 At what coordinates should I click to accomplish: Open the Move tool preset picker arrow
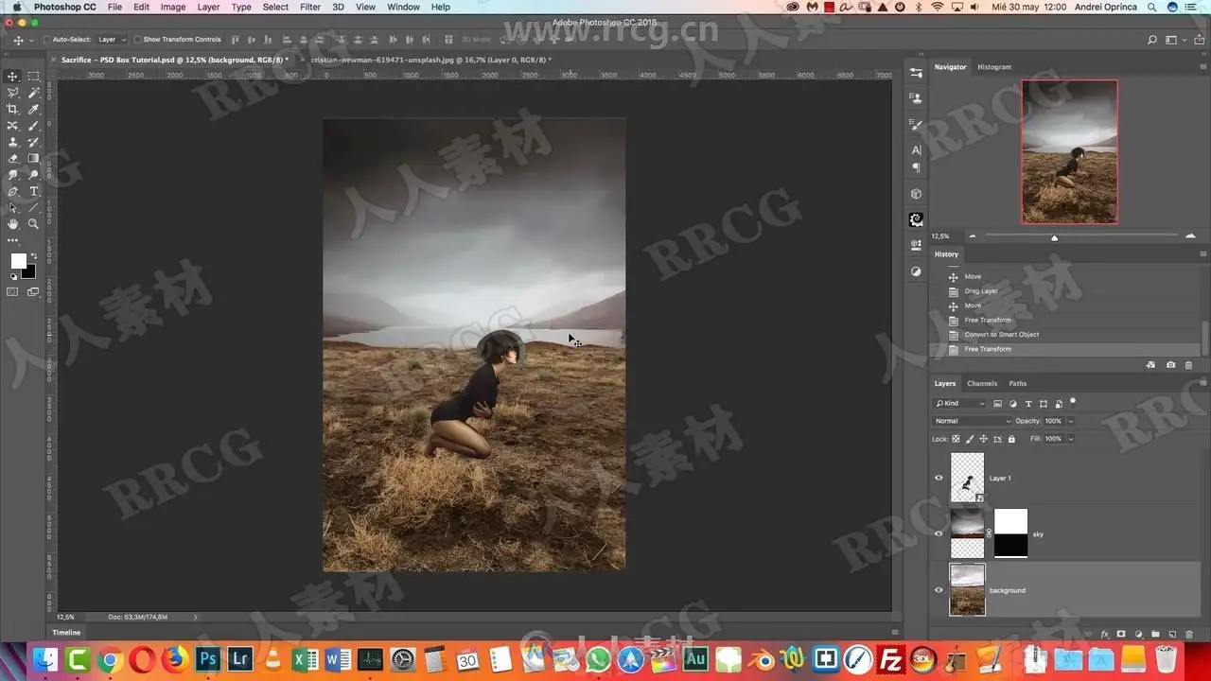[x=31, y=41]
